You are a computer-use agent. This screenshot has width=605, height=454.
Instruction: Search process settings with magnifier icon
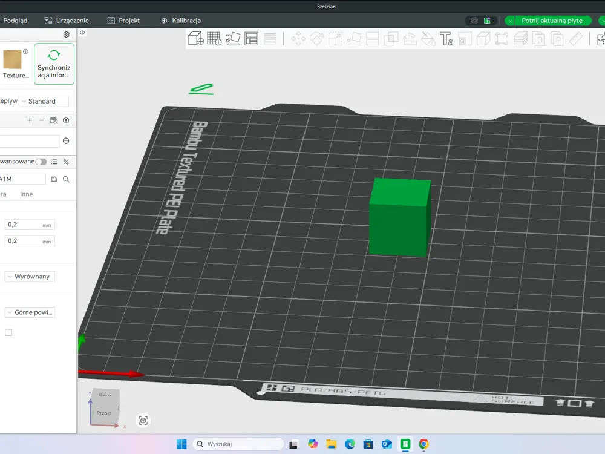(x=66, y=179)
